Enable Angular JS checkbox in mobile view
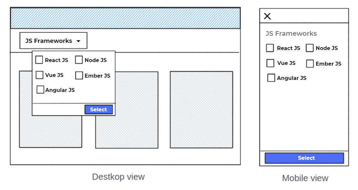 [271, 78]
